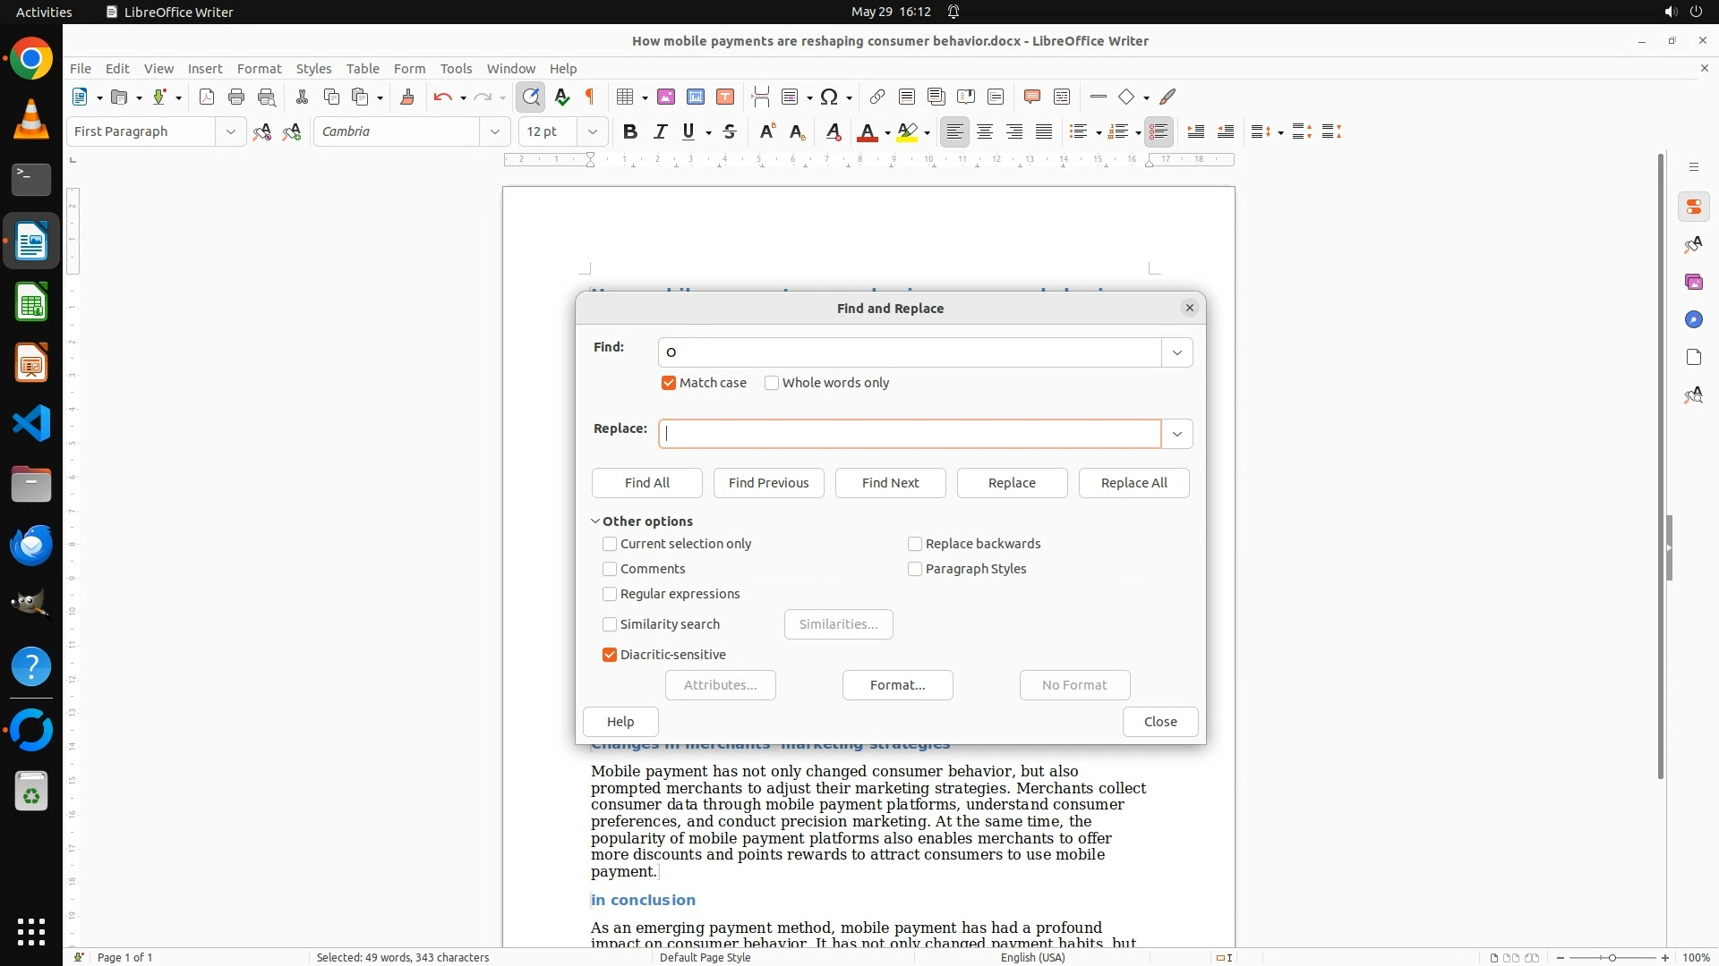This screenshot has height=966, width=1719.
Task: Open the sidebar Navigator compass icon
Action: click(1693, 319)
